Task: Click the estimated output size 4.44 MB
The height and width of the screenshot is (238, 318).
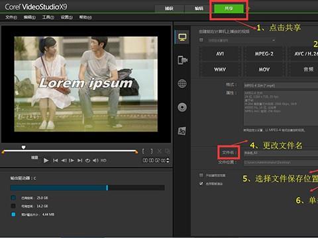Action: [48, 214]
